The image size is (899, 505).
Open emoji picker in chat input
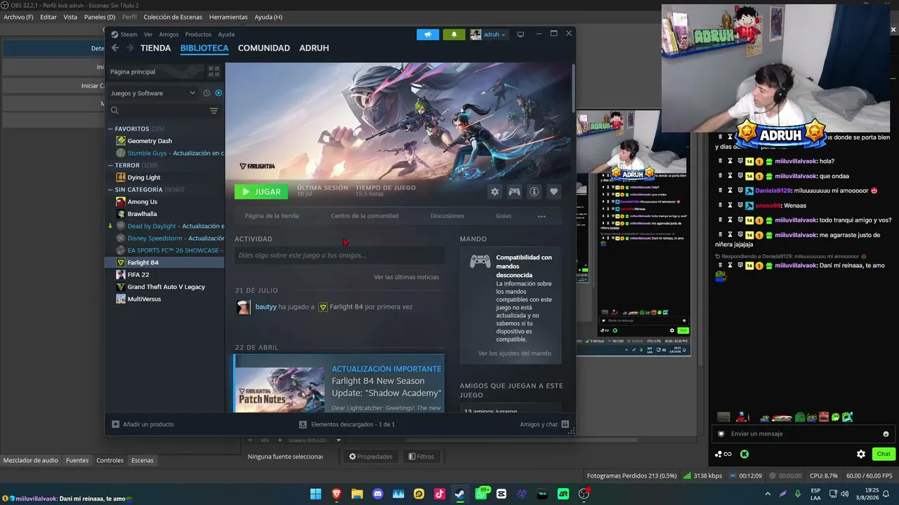pos(886,434)
